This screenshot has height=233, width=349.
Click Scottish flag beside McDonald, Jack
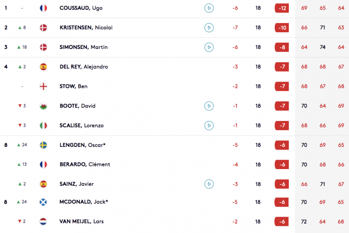[43, 202]
